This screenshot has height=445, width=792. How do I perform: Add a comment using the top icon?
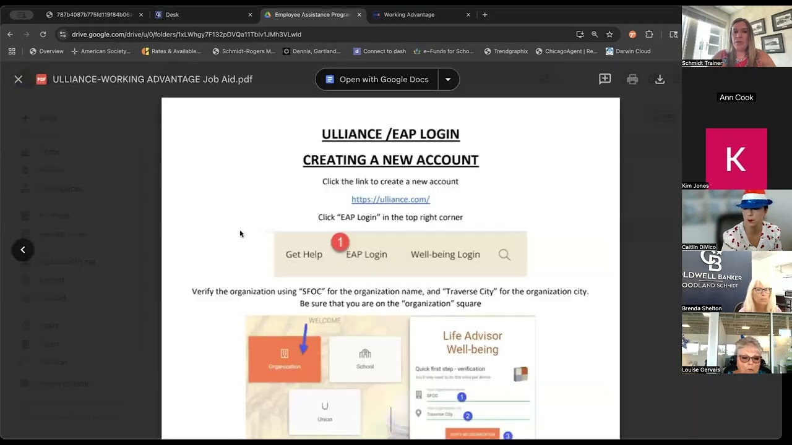tap(605, 79)
